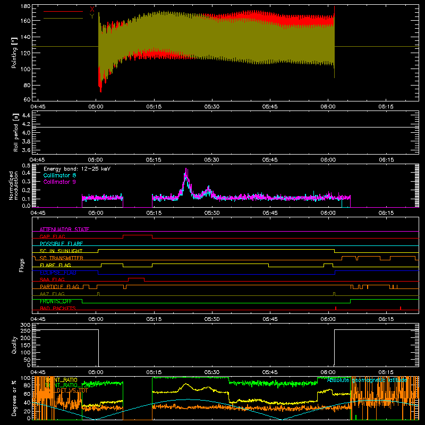425x425 pixels.
Task: Click 04:45 below the Roll period plot
Action: pos(37,160)
